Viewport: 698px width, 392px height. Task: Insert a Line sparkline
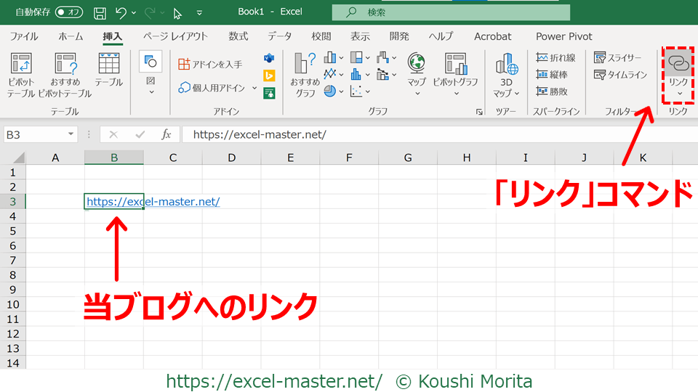[555, 57]
